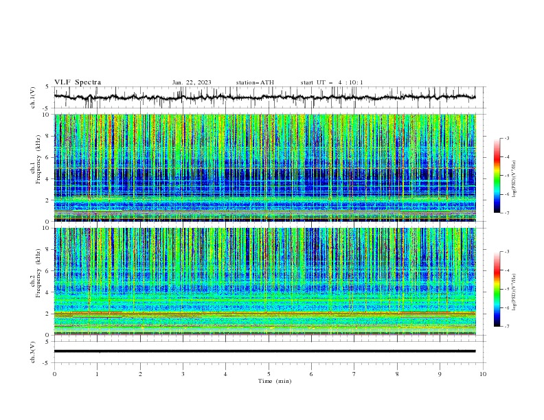Click the "-3" label on ch.1 colorbar

[507, 138]
